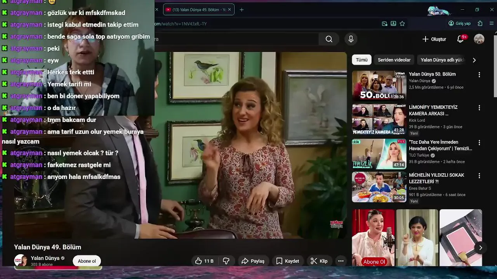The height and width of the screenshot is (279, 497).
Task: Open the Yalan Dünya channel avatar
Action: click(x=21, y=261)
